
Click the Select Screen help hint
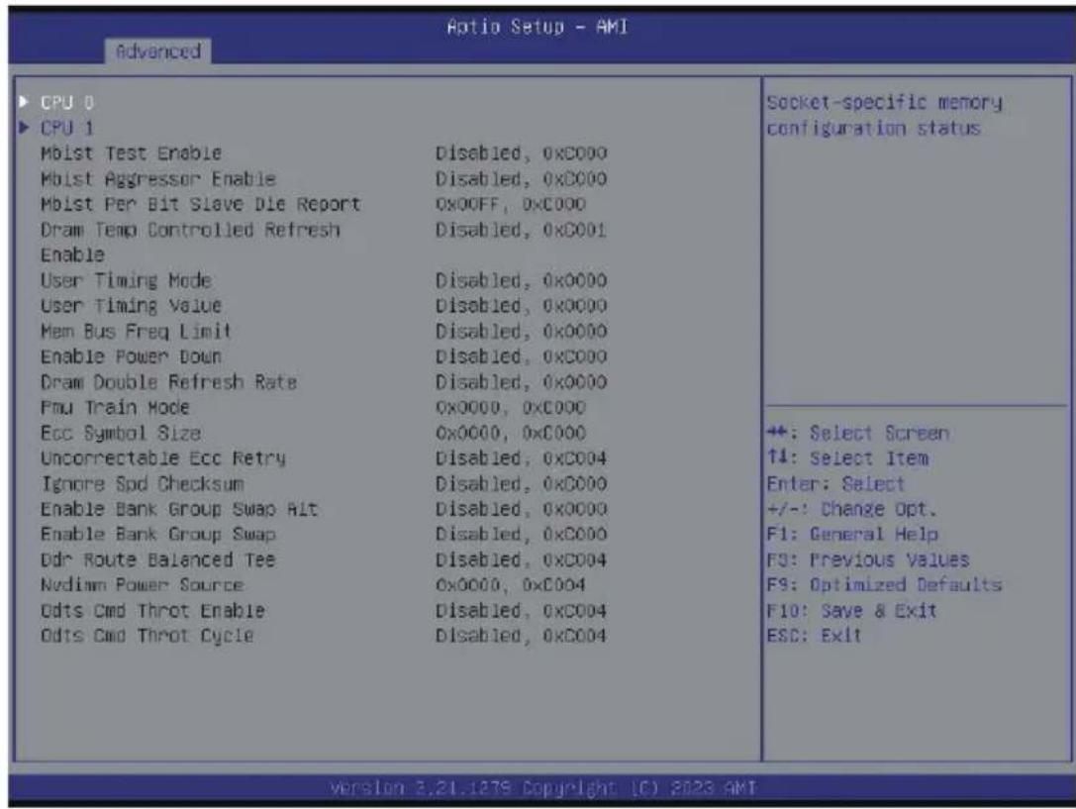858,433
